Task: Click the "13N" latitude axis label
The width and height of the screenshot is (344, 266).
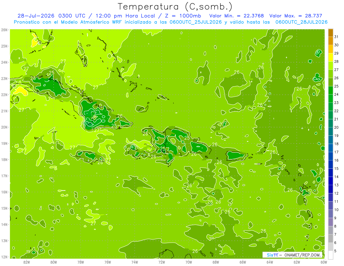Action: [x=4, y=241]
